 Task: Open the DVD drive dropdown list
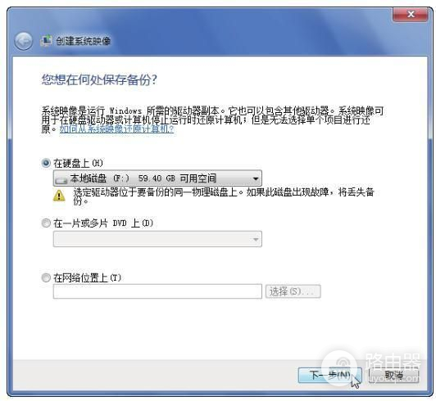(157, 239)
